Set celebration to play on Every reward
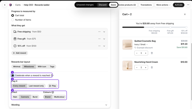This screenshot has width=192, height=109. (19, 86)
